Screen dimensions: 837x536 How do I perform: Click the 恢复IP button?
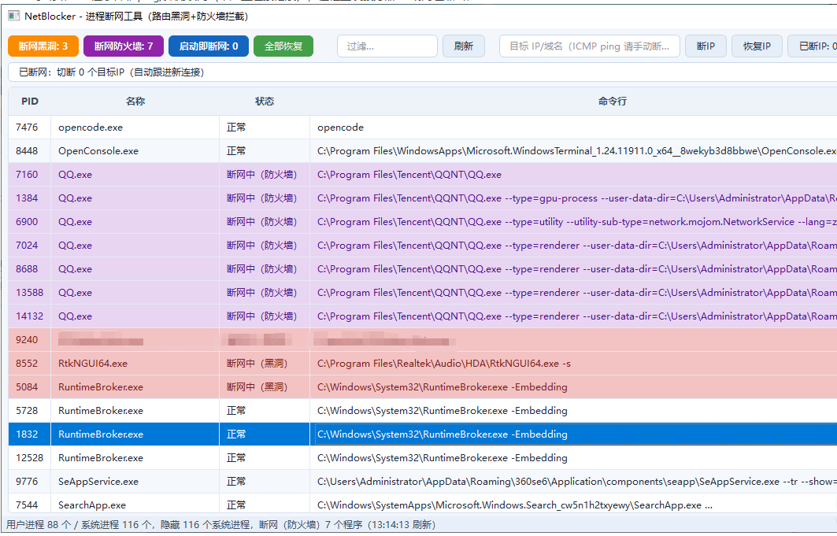point(757,46)
